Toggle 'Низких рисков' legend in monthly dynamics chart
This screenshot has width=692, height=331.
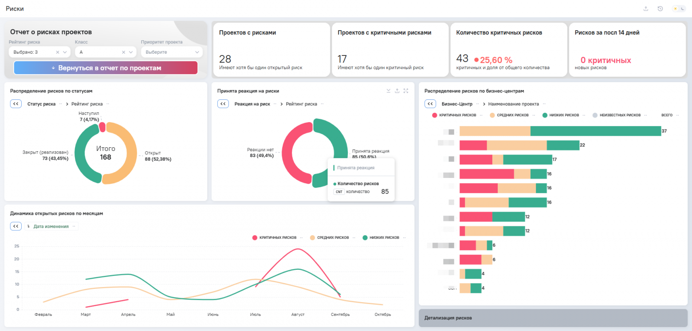(380, 238)
